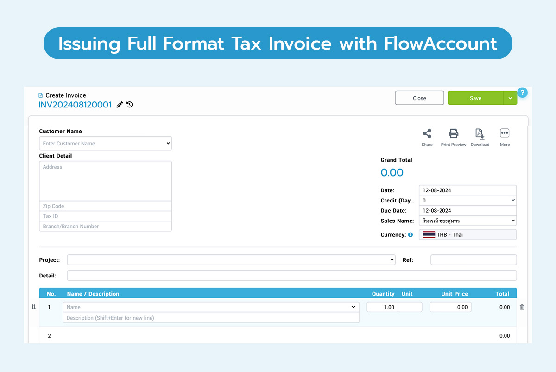556x372 pixels.
Task: Edit the invoice number with the pencil icon
Action: [x=120, y=105]
